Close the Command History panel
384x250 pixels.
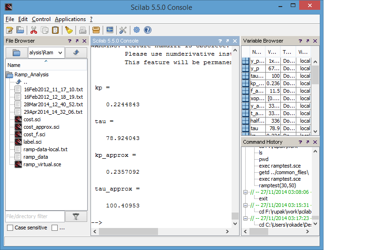point(315,142)
